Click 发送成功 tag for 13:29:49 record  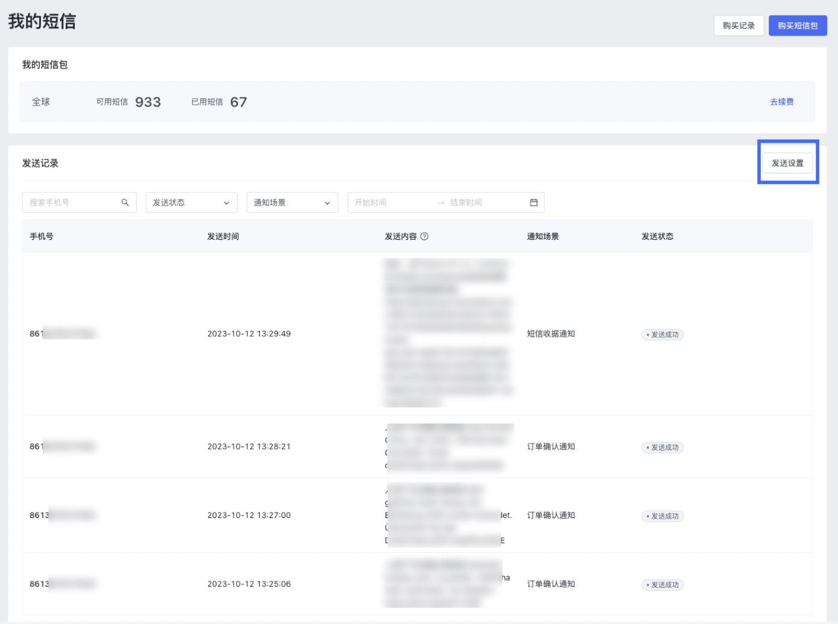pyautogui.click(x=663, y=335)
